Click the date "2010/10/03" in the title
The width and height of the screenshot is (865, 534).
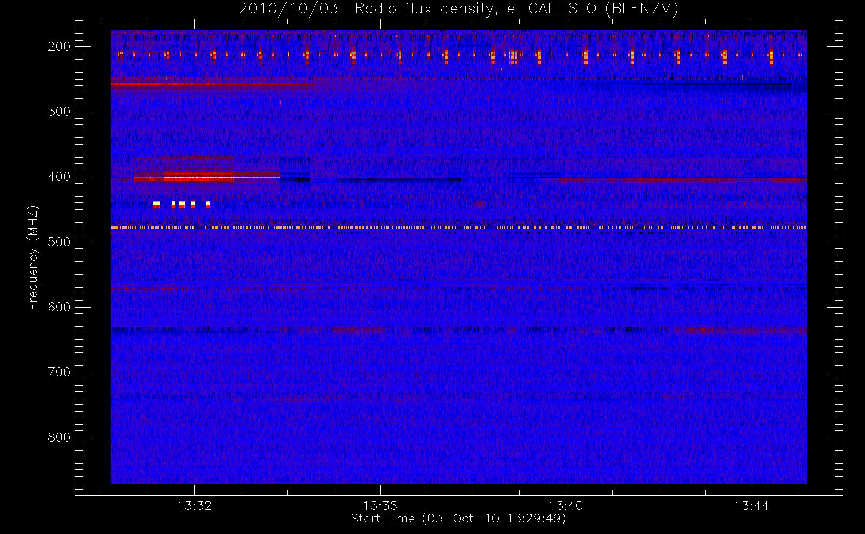288,9
